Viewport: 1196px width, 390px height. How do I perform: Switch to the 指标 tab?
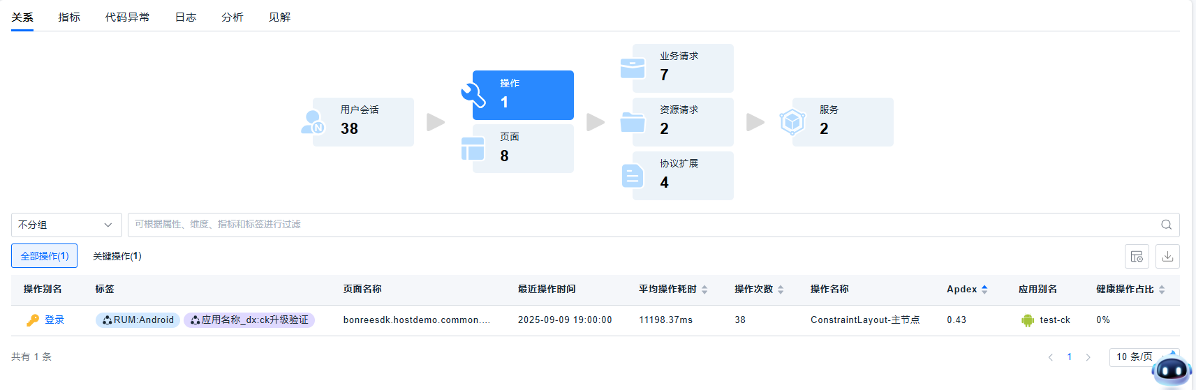click(x=69, y=17)
